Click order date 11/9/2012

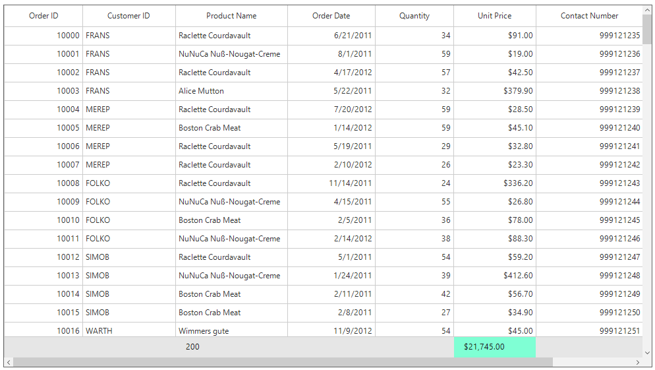click(331, 330)
